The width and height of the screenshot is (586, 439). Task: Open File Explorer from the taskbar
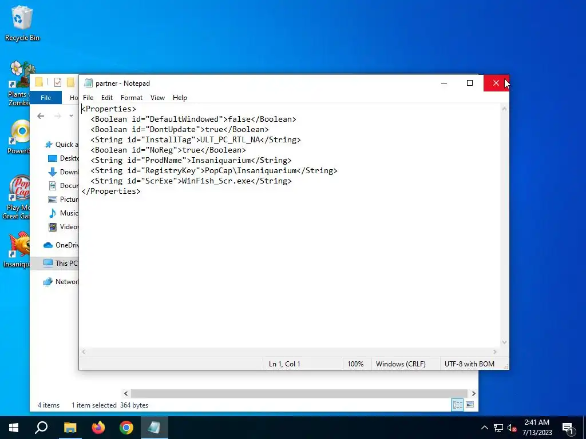70,428
